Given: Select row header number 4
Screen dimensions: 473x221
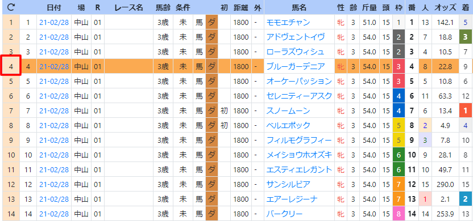Looking at the screenshot, I should [x=11, y=66].
